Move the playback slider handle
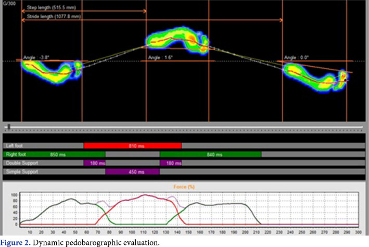The height and width of the screenshot is (247, 369). [x=9, y=127]
